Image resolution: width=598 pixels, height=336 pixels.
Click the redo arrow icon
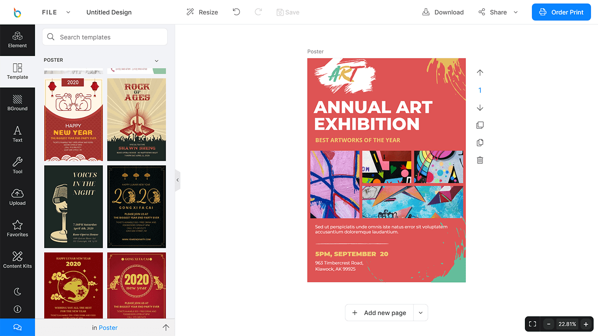[x=258, y=12]
